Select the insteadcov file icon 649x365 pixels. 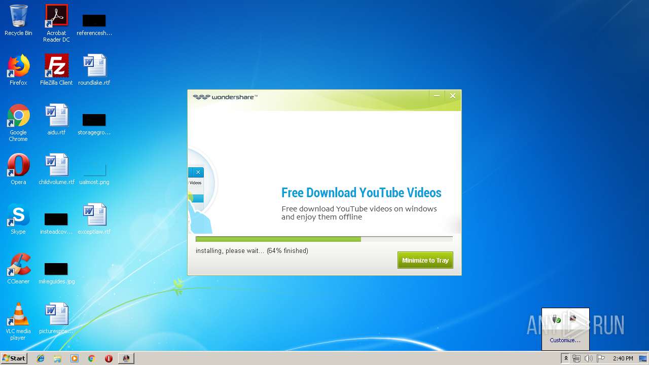pos(56,223)
